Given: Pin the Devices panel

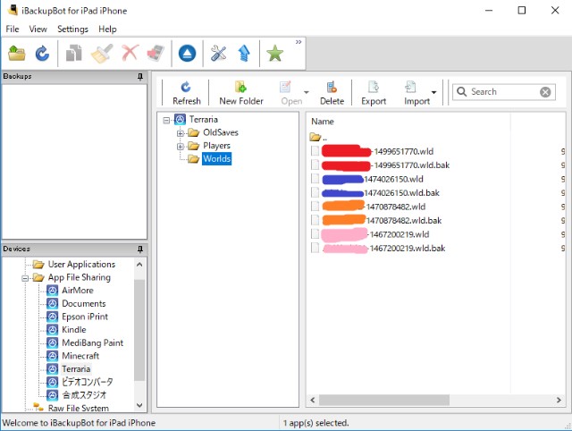Looking at the screenshot, I should pyautogui.click(x=140, y=249).
